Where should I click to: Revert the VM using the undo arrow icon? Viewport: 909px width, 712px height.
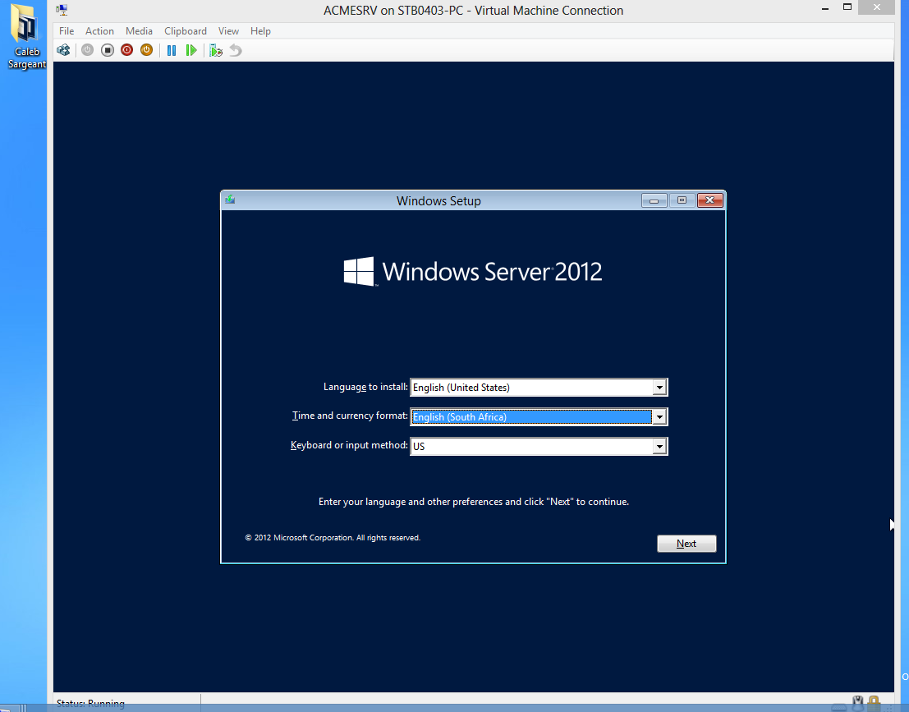(x=236, y=50)
